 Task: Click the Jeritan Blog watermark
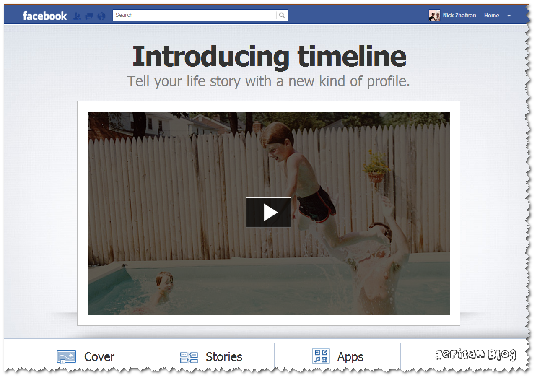pyautogui.click(x=475, y=355)
